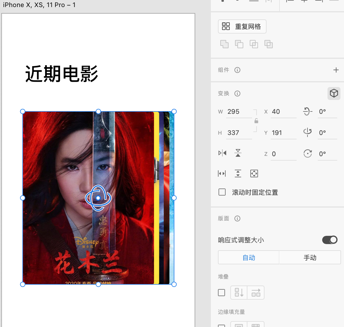Viewport: 344px width, 327px height.
Task: Click the left-middle selection handle
Action: point(23,198)
